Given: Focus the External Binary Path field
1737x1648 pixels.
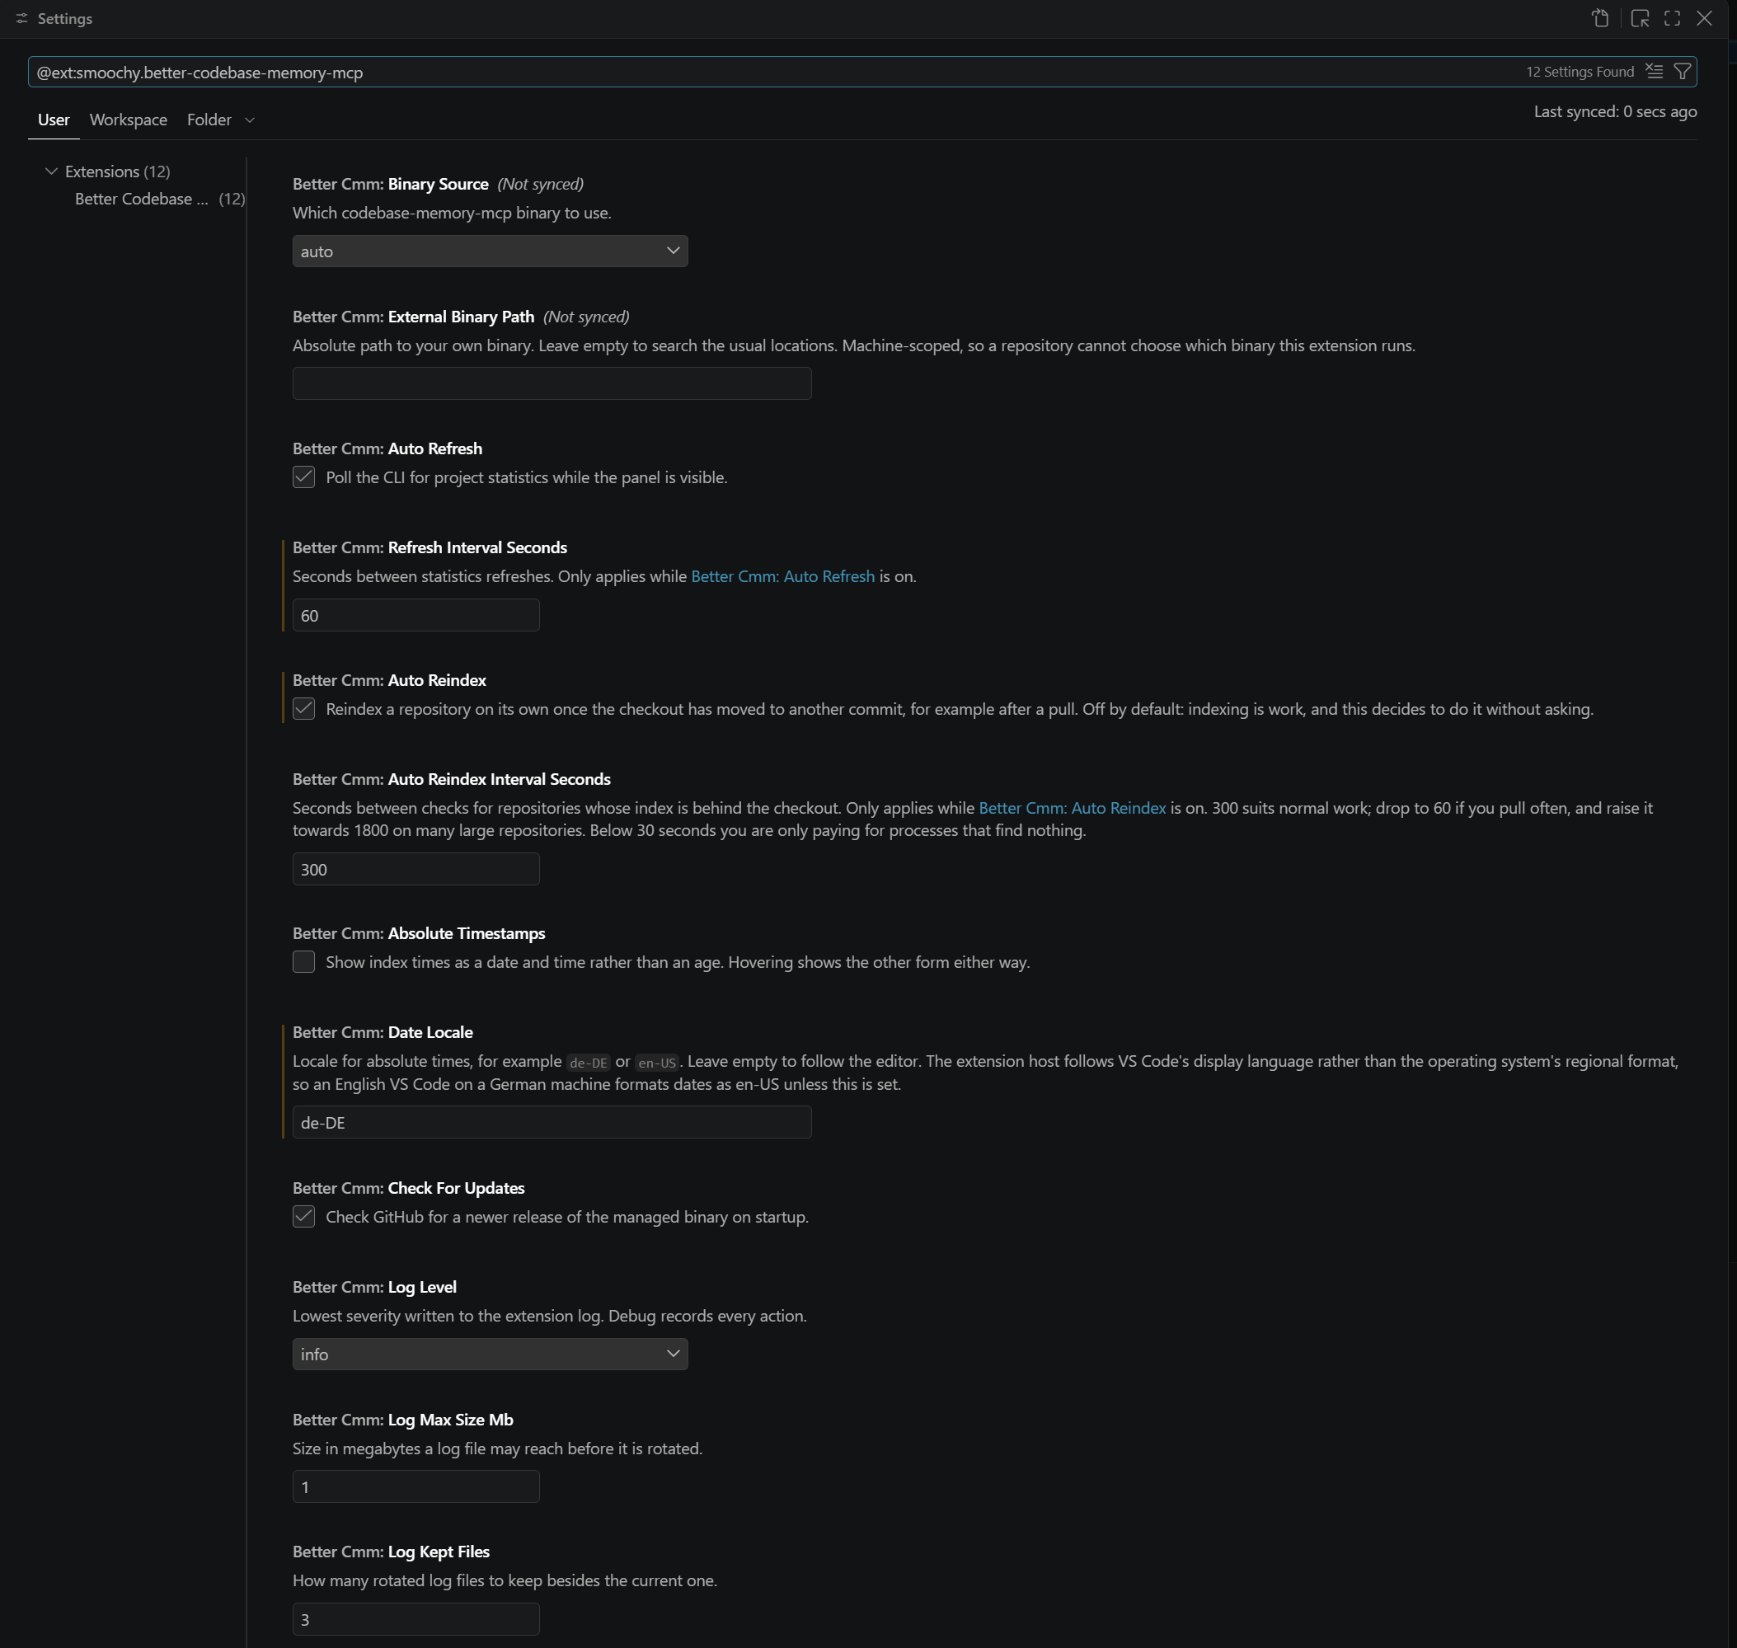Looking at the screenshot, I should click(552, 384).
